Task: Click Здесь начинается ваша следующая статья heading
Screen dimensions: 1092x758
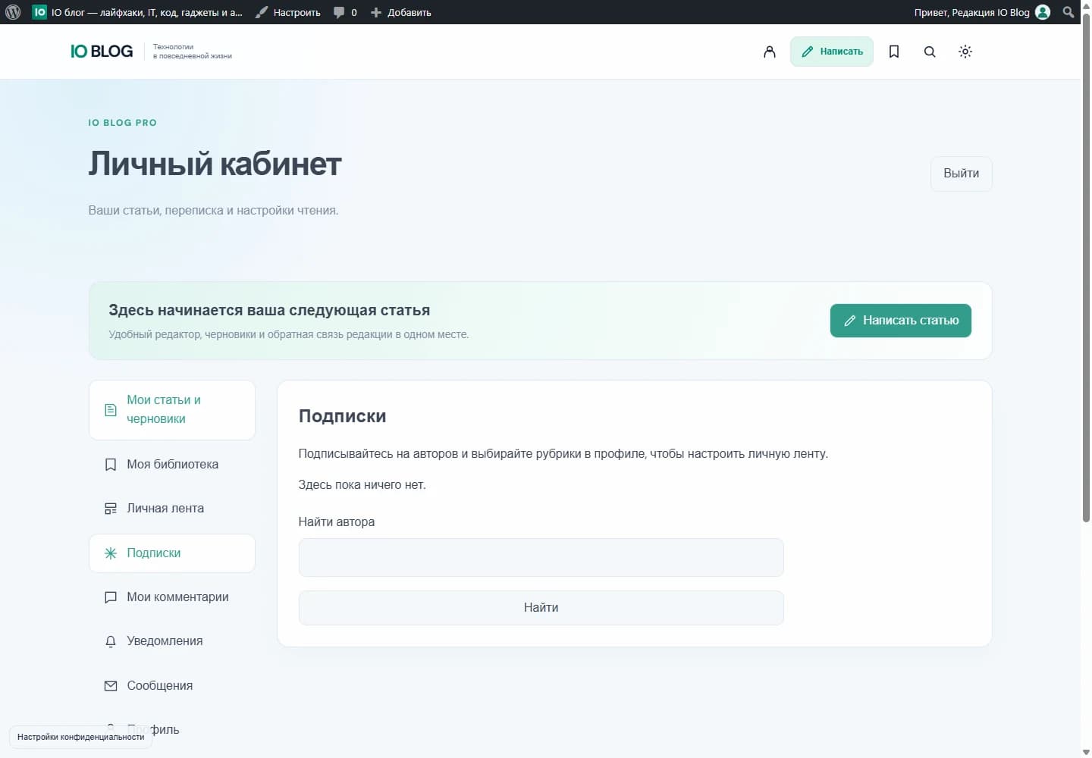Action: point(269,310)
